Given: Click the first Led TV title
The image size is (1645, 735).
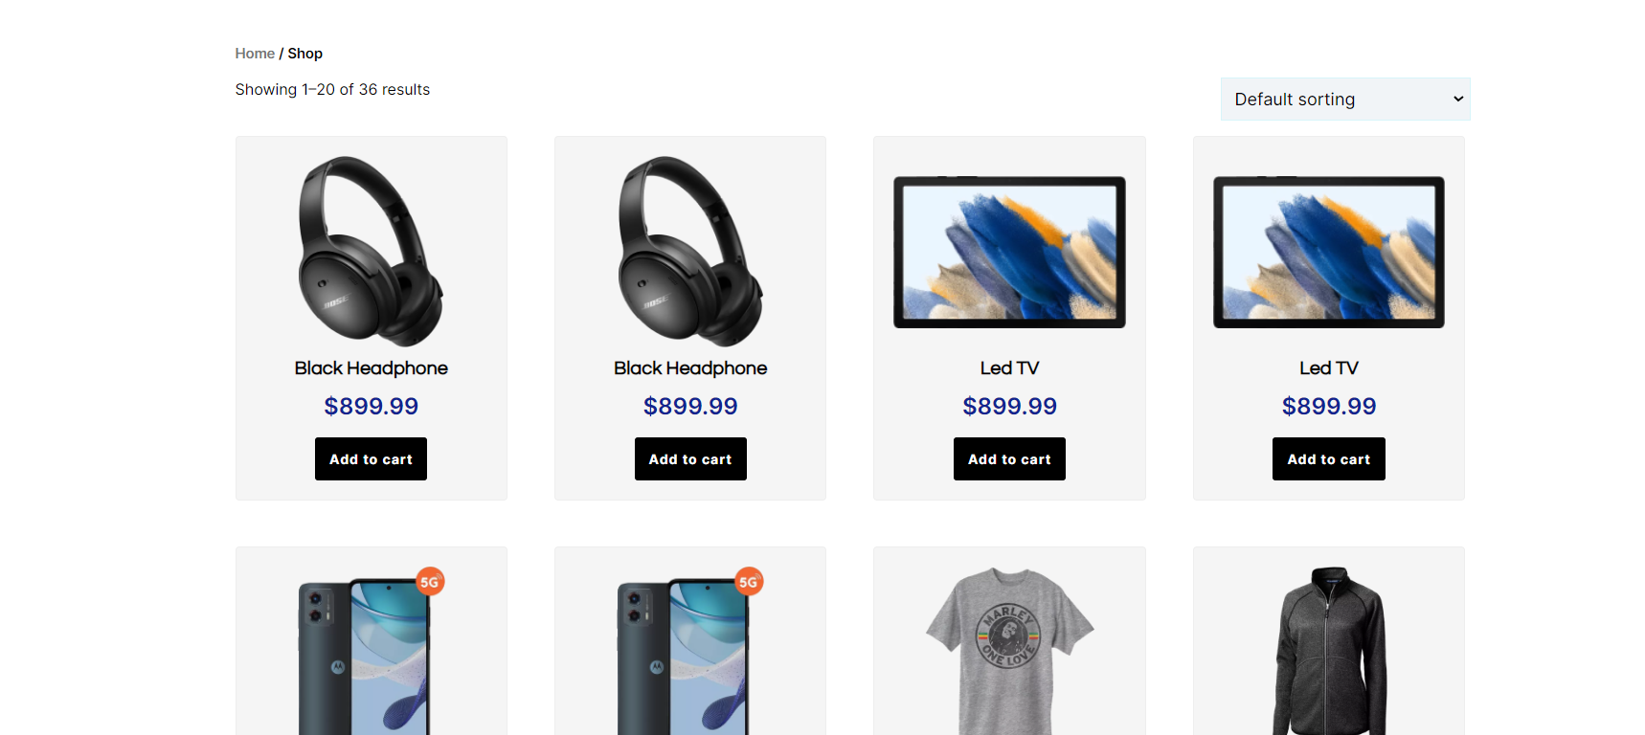Looking at the screenshot, I should pos(1009,368).
